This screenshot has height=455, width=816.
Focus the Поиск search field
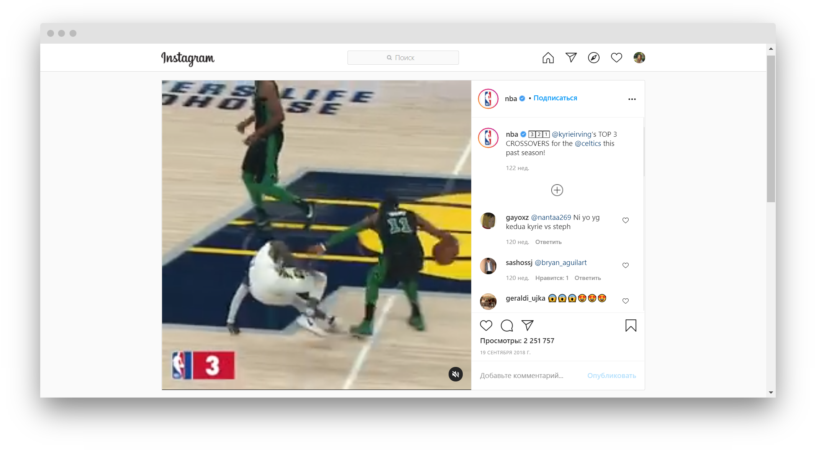pyautogui.click(x=403, y=57)
